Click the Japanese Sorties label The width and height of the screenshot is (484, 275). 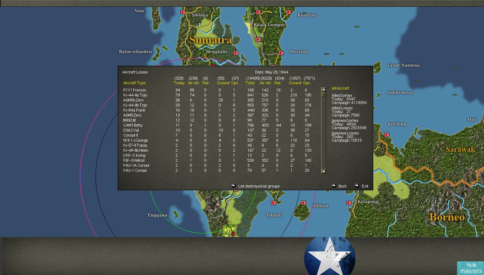pos(345,120)
